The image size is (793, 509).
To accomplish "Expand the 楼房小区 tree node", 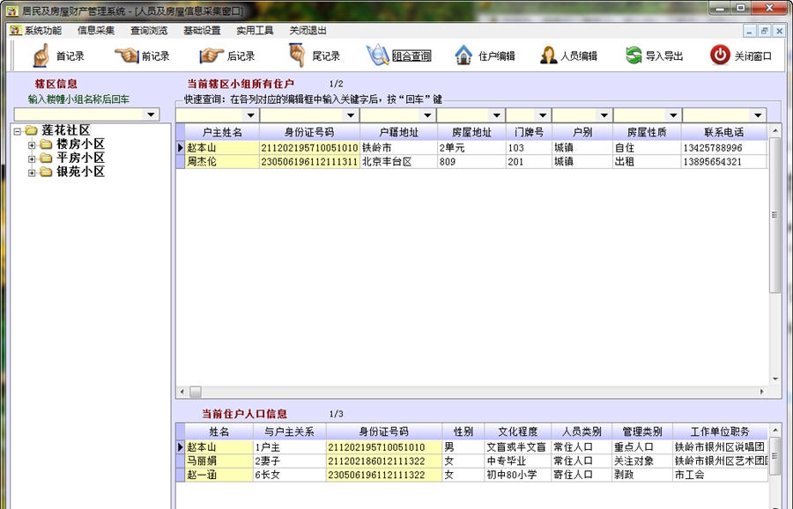I will point(33,144).
